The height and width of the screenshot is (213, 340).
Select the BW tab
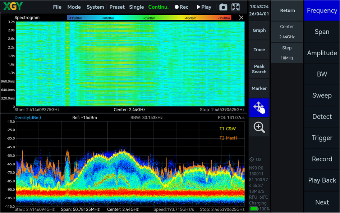coord(322,74)
